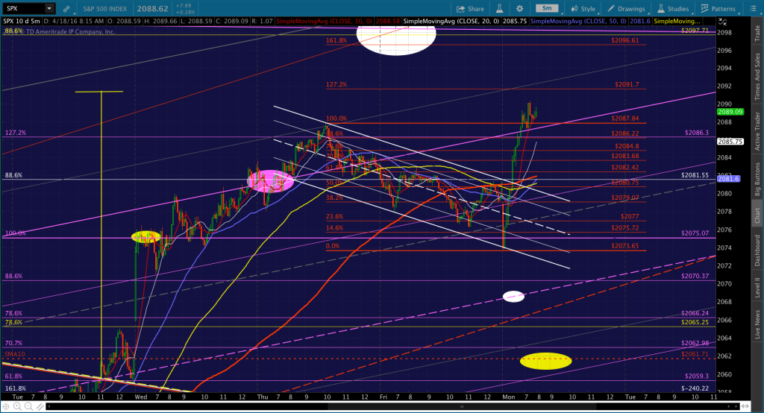764x413 pixels.
Task: Open the Style menu
Action: click(x=583, y=9)
